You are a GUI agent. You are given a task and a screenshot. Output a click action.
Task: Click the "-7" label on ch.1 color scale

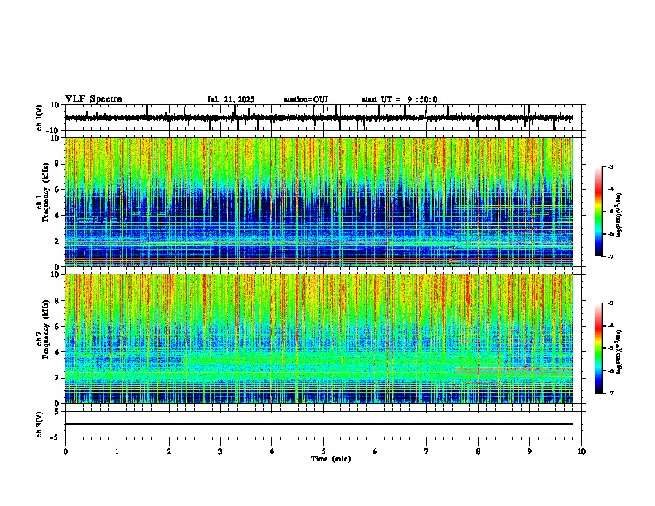610,256
